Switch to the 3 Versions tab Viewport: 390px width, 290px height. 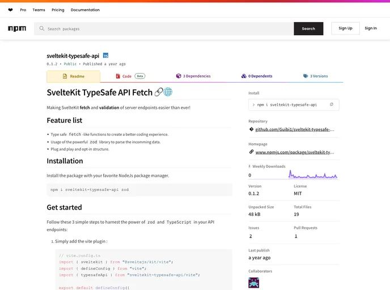click(315, 76)
